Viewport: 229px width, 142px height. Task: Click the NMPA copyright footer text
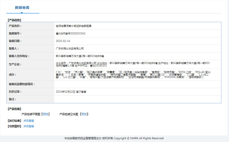tap(114, 138)
